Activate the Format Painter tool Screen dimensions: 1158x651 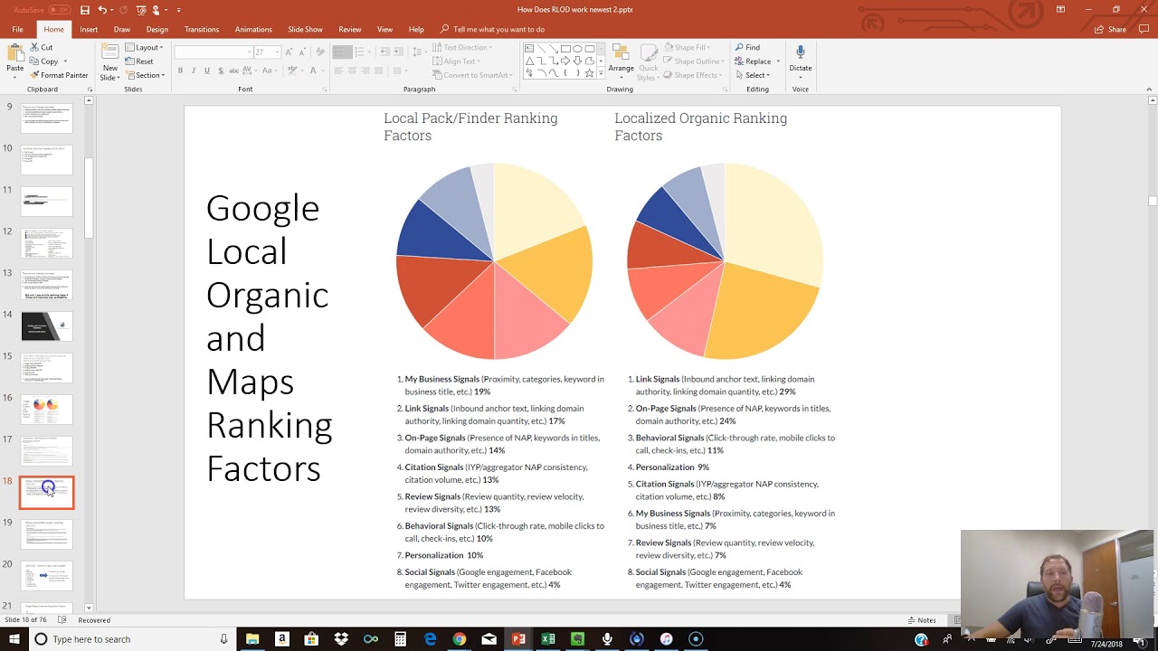coord(59,75)
